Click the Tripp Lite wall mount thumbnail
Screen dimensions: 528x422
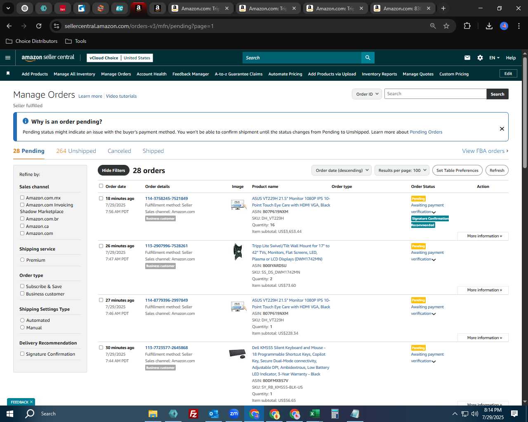(238, 252)
